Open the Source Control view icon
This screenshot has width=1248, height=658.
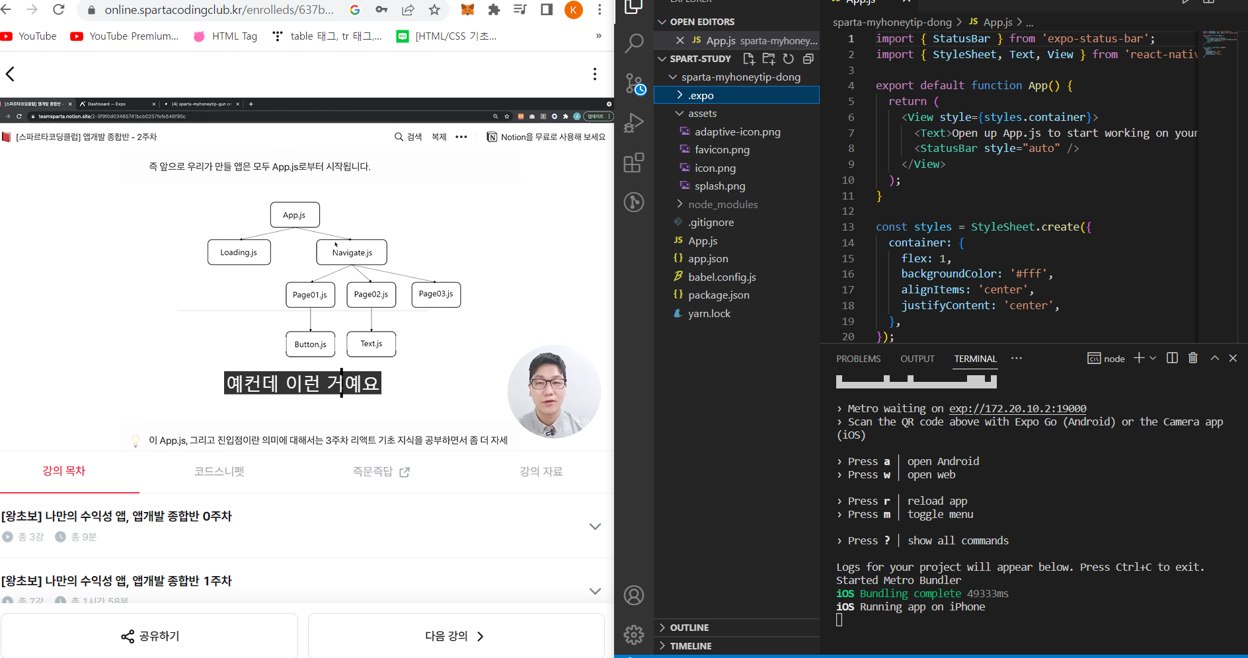coord(634,84)
